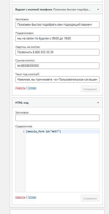Click the empty Заголовок field in HTML-код
This screenshot has height=214, width=109.
(x=57, y=118)
